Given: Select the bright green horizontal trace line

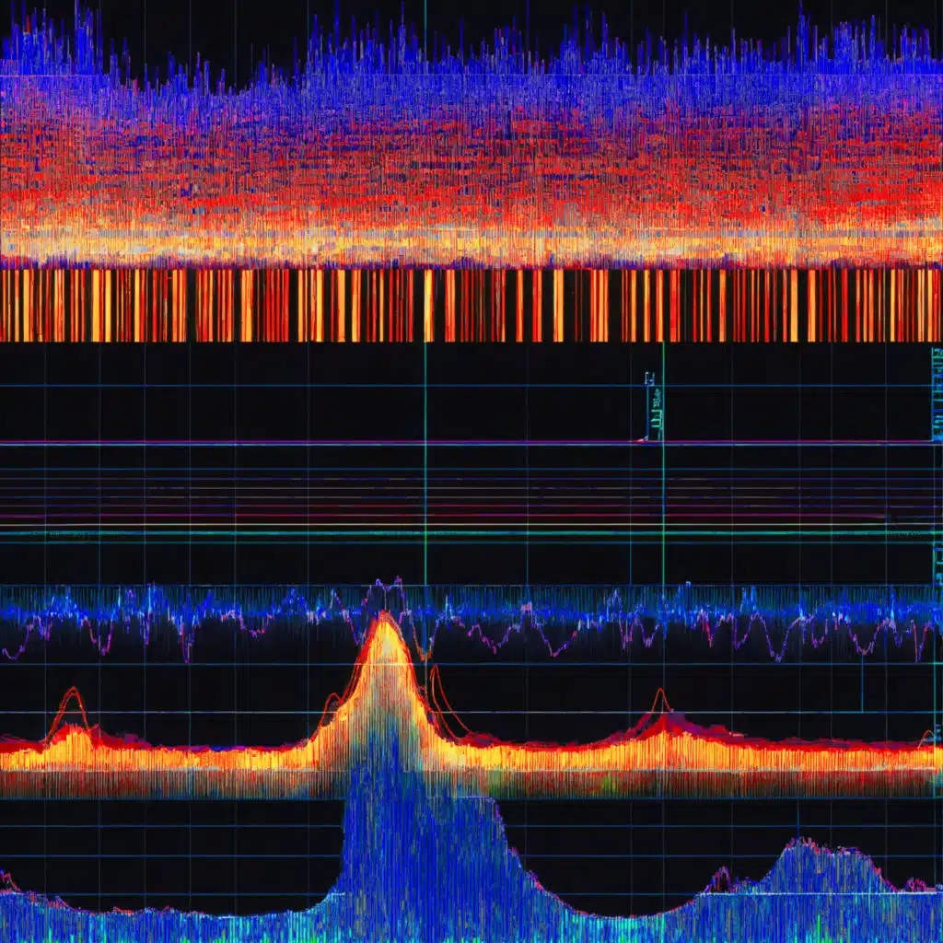Looking at the screenshot, I should point(276,532).
